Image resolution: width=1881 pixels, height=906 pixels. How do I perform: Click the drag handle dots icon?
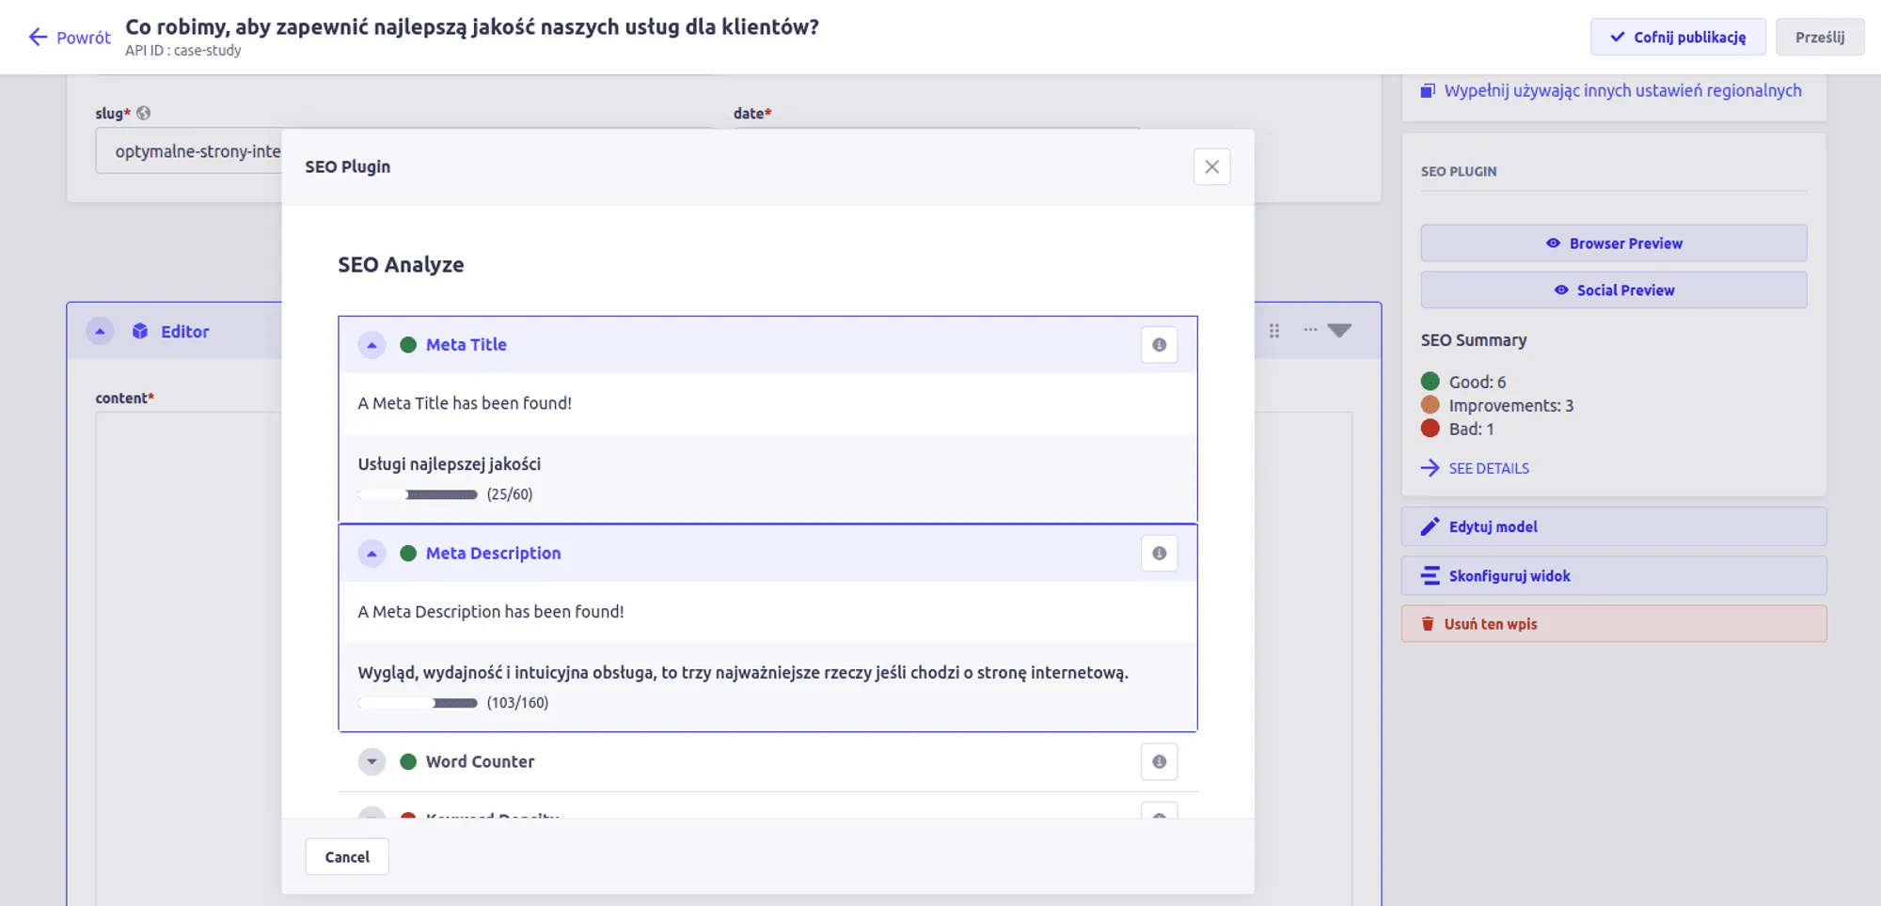[1273, 331]
